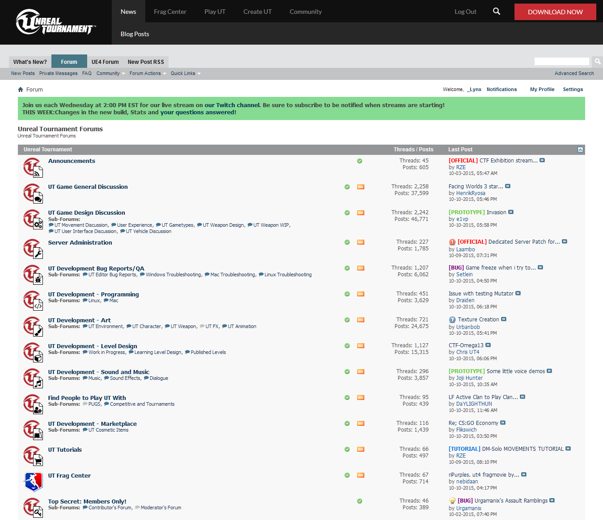Open the Play UT menu item
The height and width of the screenshot is (520, 603).
click(x=215, y=12)
